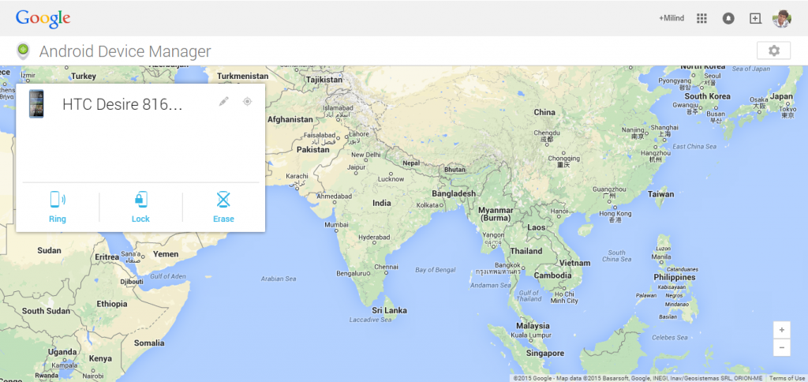Click Ethiopia label on map
Image resolution: width=808 pixels, height=382 pixels.
[111, 304]
